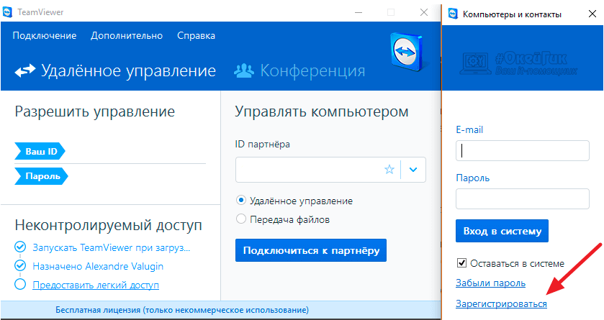The image size is (604, 320).
Task: Click ID партнёра label
Action: point(262,145)
